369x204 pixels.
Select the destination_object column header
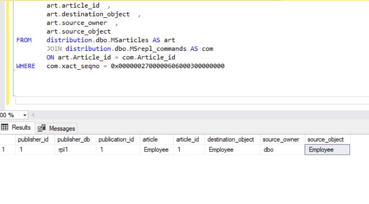point(230,140)
